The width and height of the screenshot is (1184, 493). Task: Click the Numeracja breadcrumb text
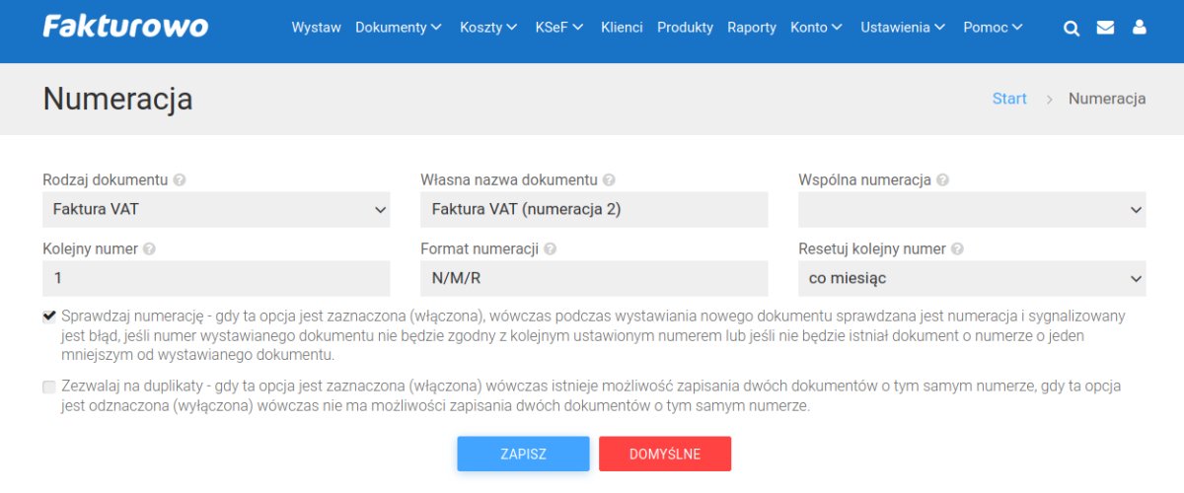pos(1107,99)
